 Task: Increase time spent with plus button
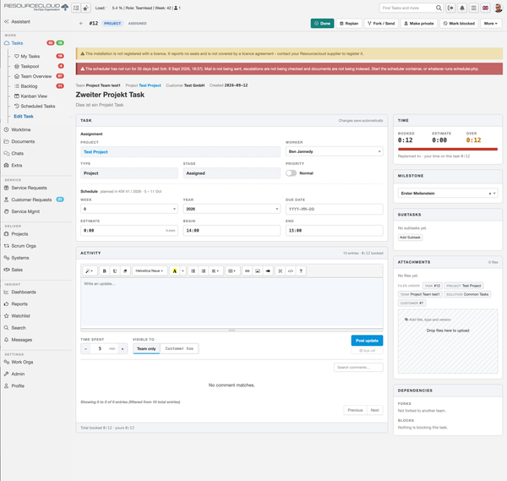tap(123, 348)
